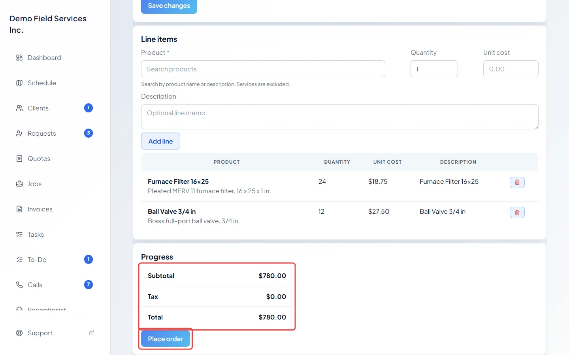Click the Quotes document icon

19,159
